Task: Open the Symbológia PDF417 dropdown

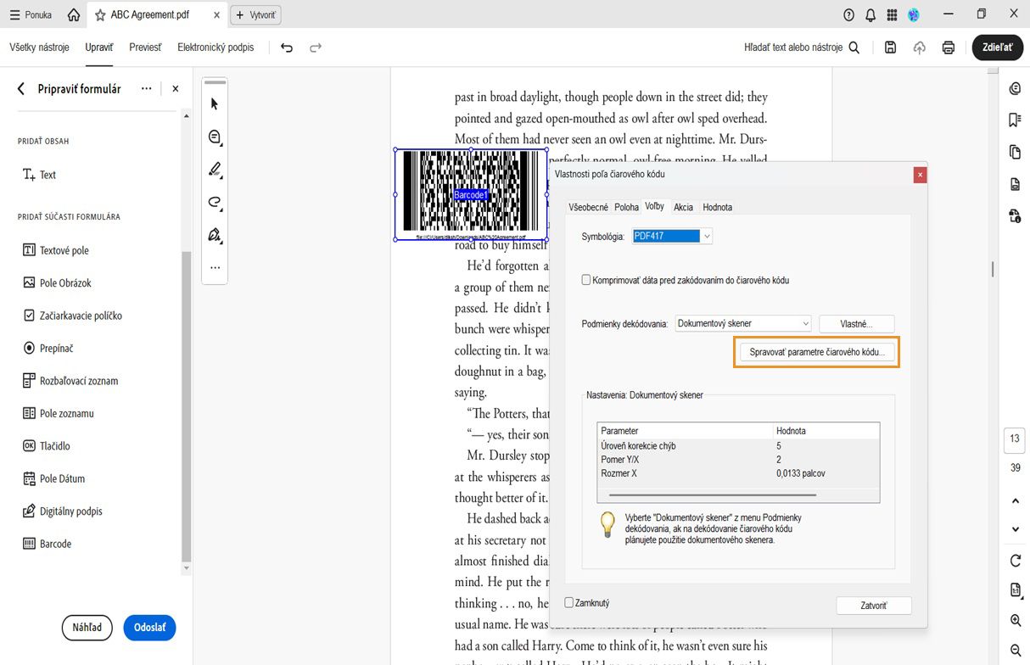Action: [672, 237]
